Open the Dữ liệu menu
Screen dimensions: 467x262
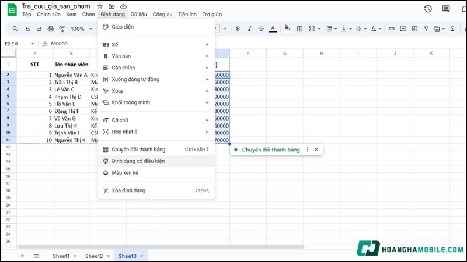pos(139,14)
